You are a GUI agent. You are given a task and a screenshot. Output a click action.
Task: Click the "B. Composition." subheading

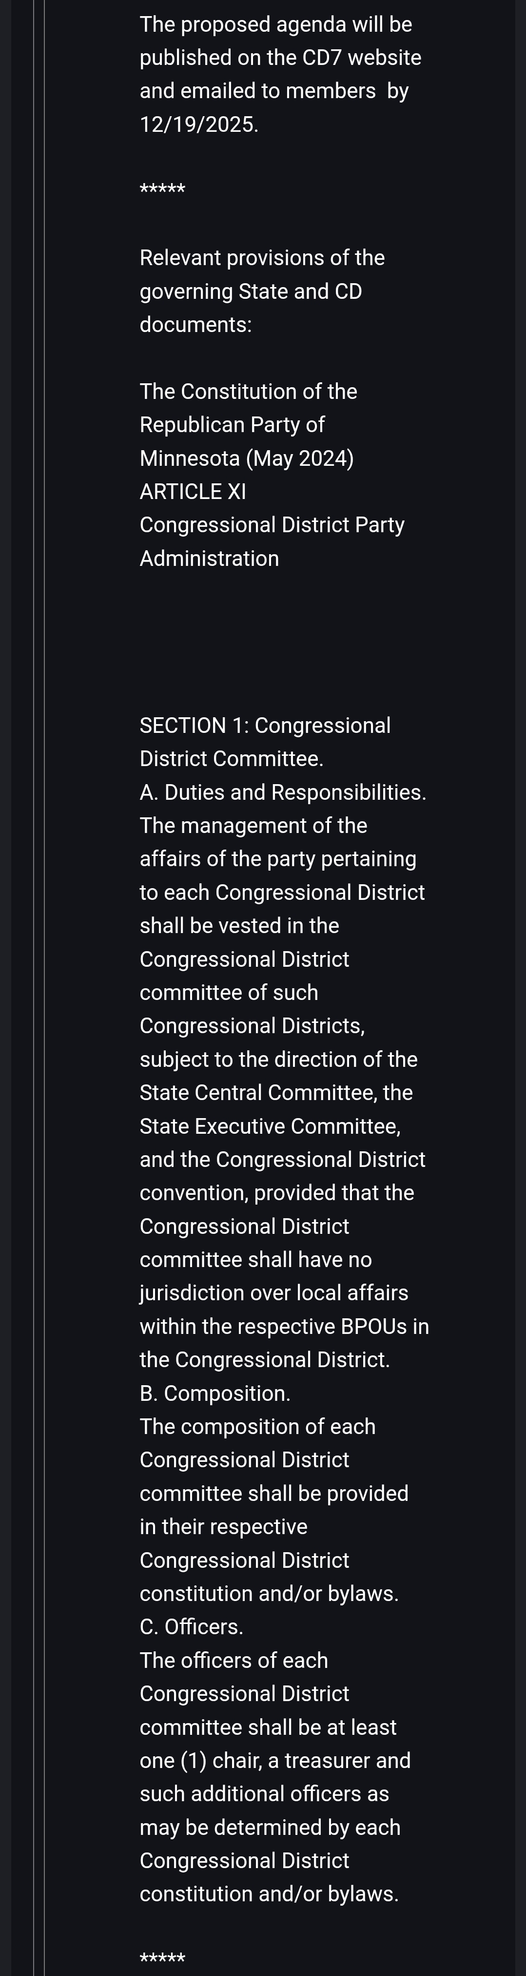pyautogui.click(x=214, y=1393)
